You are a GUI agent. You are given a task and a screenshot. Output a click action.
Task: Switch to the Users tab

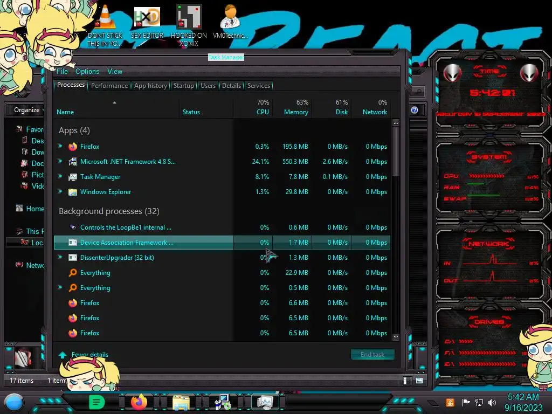[x=208, y=86]
